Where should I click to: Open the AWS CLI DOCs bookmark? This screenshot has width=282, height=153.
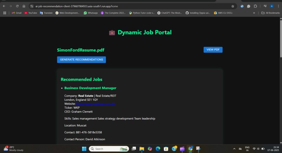click(223, 13)
